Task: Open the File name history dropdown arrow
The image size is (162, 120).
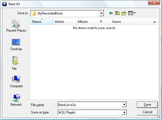Action: click(124, 105)
